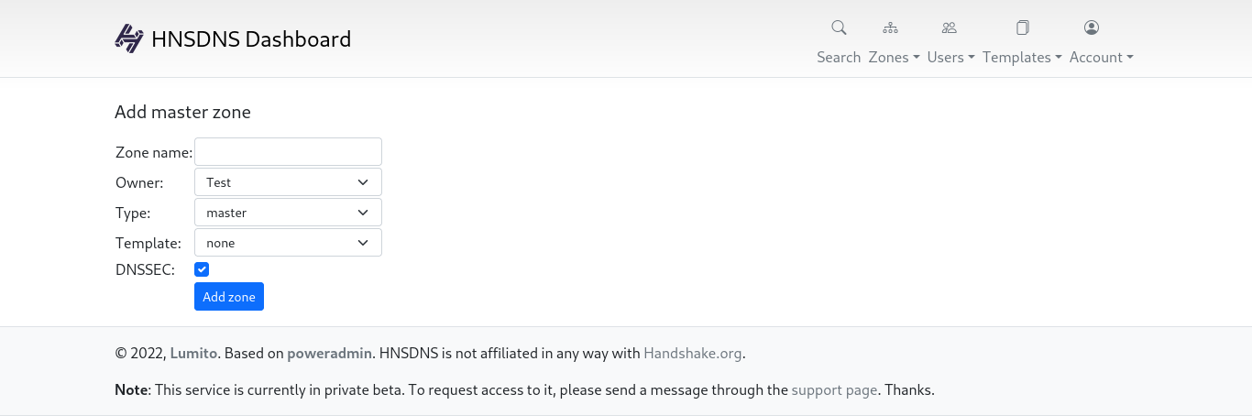Expand the Users menu
1252x416 pixels.
pos(951,57)
